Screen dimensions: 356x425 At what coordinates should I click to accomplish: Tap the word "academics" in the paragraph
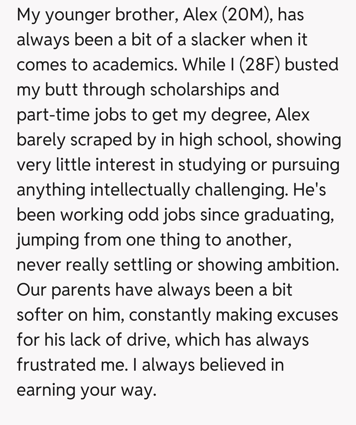coord(133,65)
